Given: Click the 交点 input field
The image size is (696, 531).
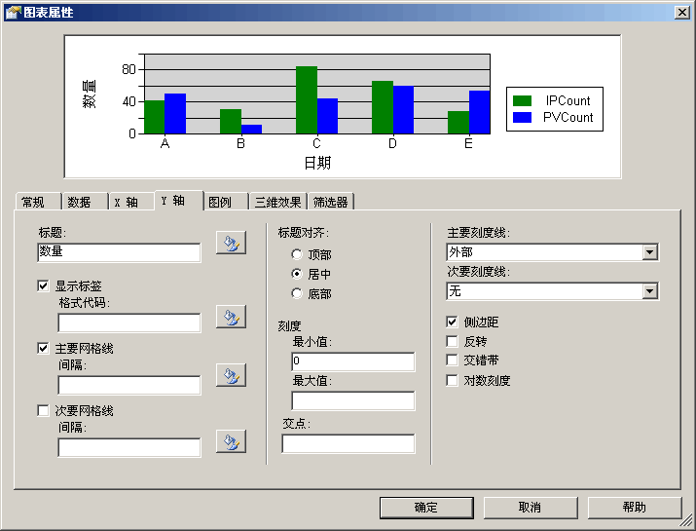Looking at the screenshot, I should [x=348, y=444].
